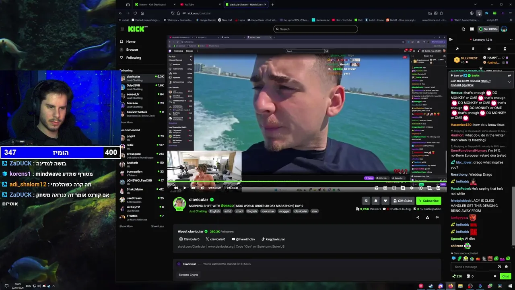Open SasiVeTheBoiz channel in sidebar
This screenshot has width=515, height=290.
click(143, 114)
